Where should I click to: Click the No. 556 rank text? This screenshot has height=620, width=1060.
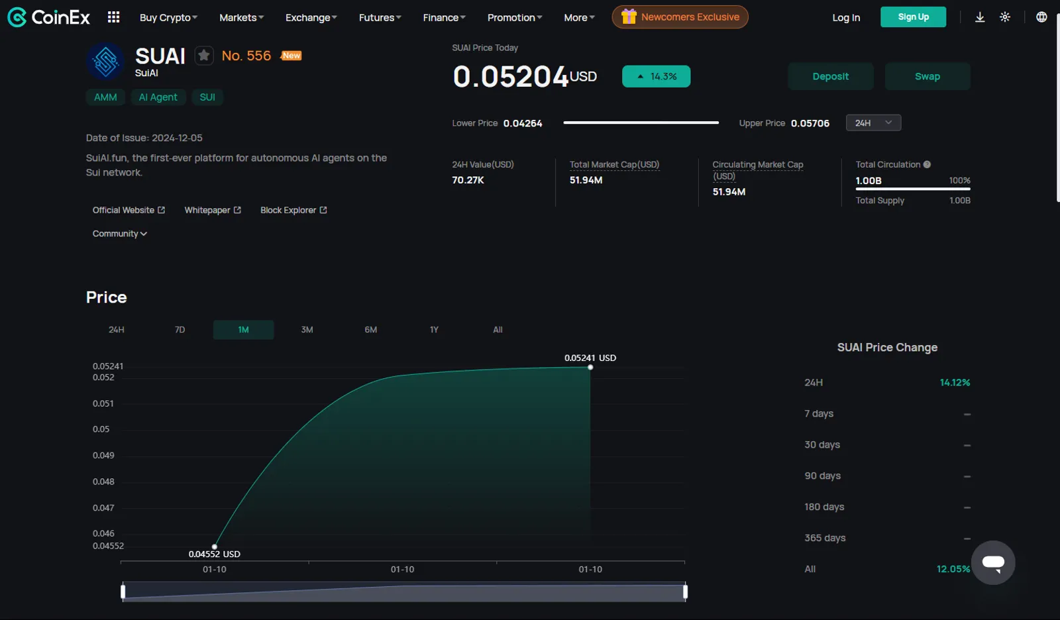[246, 56]
